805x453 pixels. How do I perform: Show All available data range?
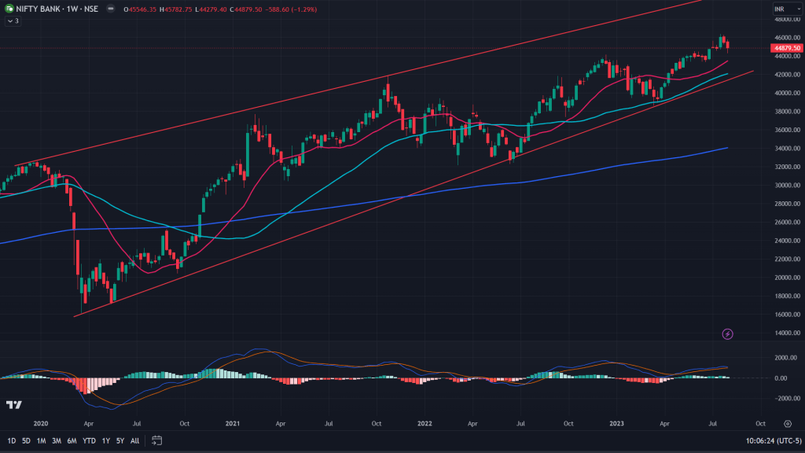(x=134, y=440)
